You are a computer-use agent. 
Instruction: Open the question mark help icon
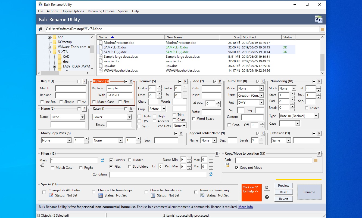click(267, 197)
